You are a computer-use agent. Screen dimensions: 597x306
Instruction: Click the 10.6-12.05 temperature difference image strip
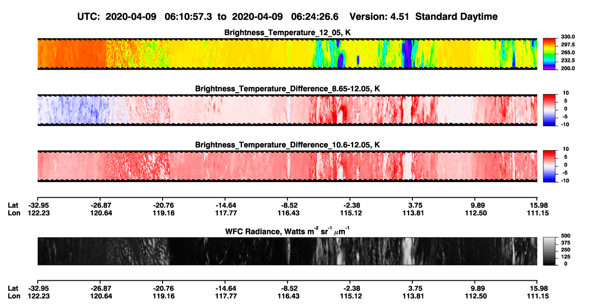click(287, 166)
